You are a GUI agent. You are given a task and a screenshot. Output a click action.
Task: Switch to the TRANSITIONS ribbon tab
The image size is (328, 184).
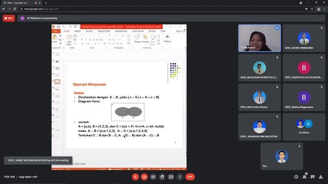click(x=104, y=31)
